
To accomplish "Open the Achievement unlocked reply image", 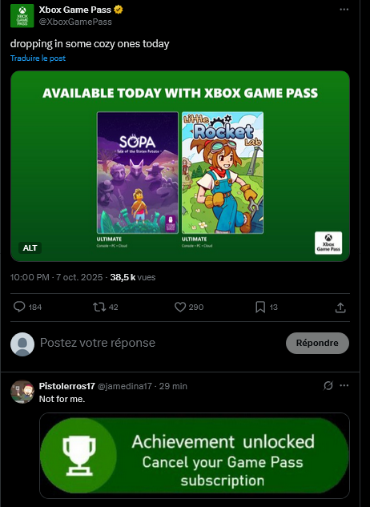I will [195, 456].
